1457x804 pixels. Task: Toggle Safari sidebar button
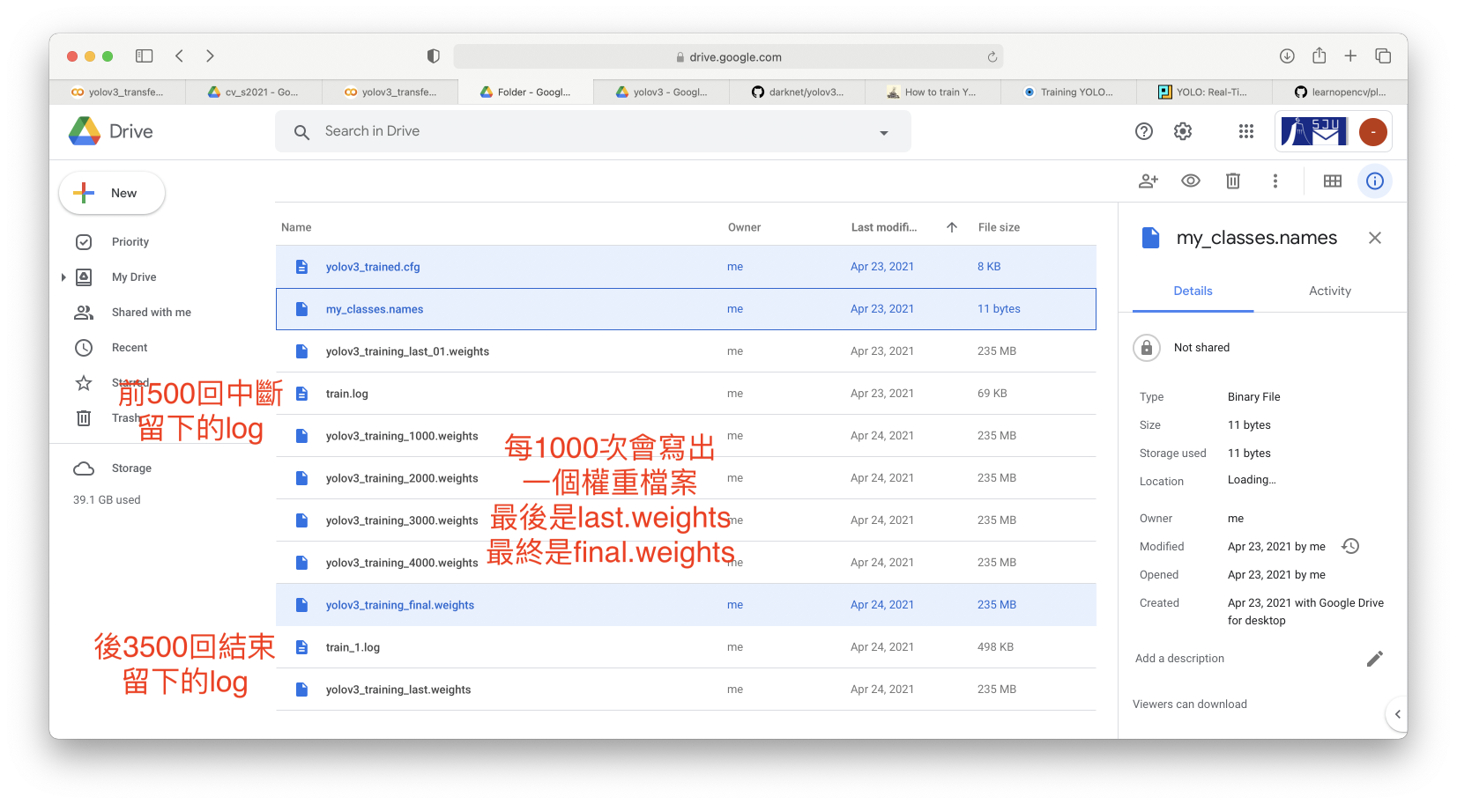(x=144, y=56)
